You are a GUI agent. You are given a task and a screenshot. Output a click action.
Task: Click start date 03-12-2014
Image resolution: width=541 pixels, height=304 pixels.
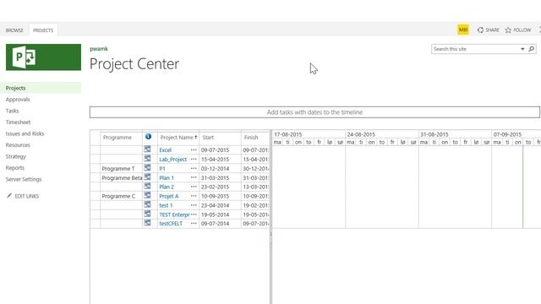pyautogui.click(x=215, y=169)
